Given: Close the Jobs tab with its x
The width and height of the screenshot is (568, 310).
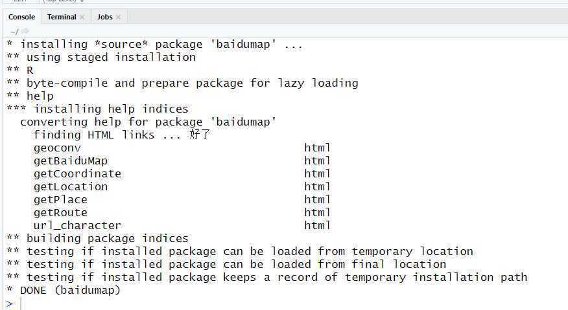Looking at the screenshot, I should click(118, 17).
